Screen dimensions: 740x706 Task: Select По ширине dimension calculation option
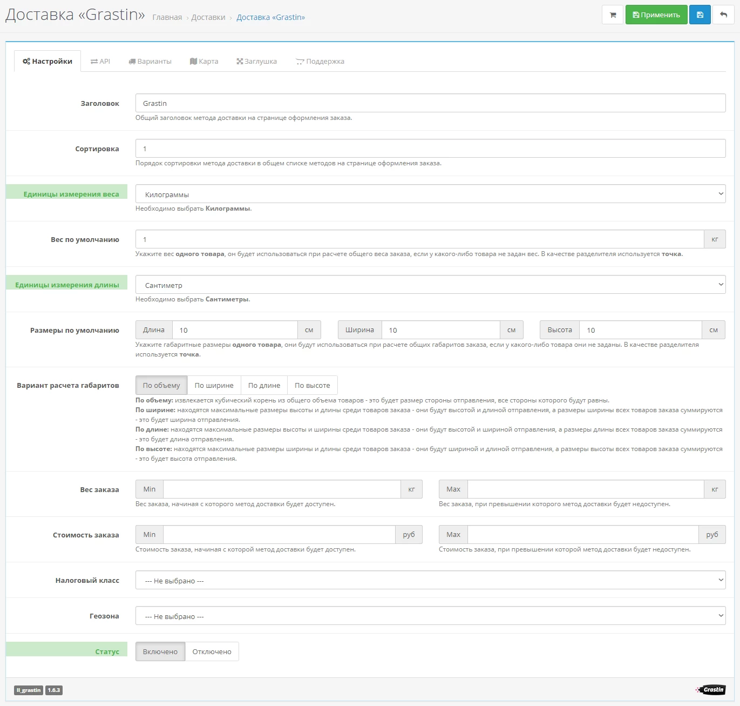click(214, 385)
